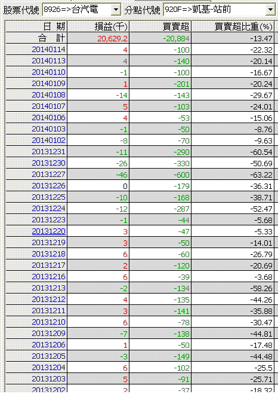Image resolution: width=278 pixels, height=394 pixels.
Task: Select the profit value -26 cell
Action: point(122,164)
